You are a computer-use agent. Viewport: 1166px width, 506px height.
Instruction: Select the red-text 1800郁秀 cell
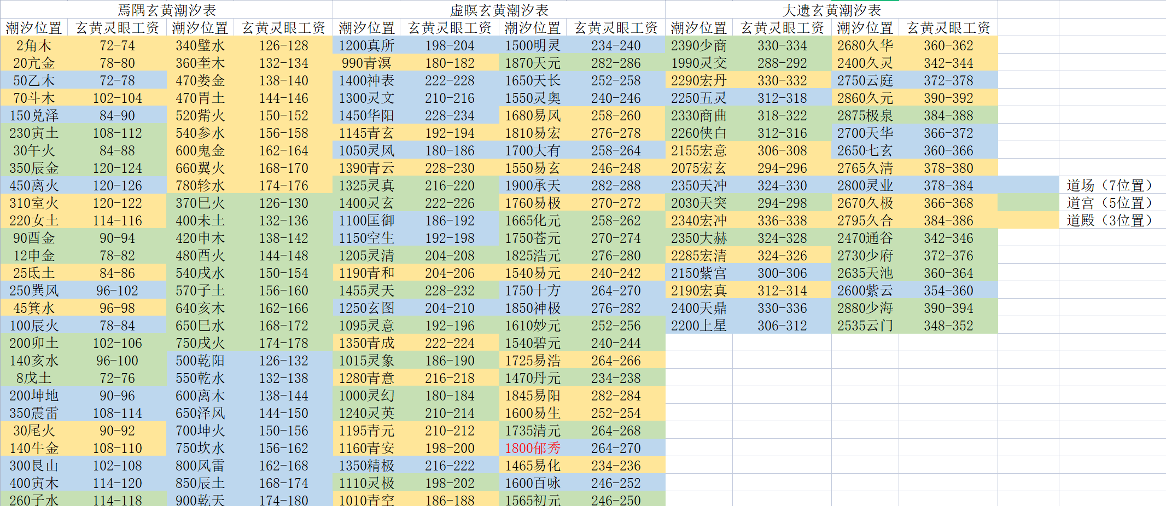[x=533, y=447]
